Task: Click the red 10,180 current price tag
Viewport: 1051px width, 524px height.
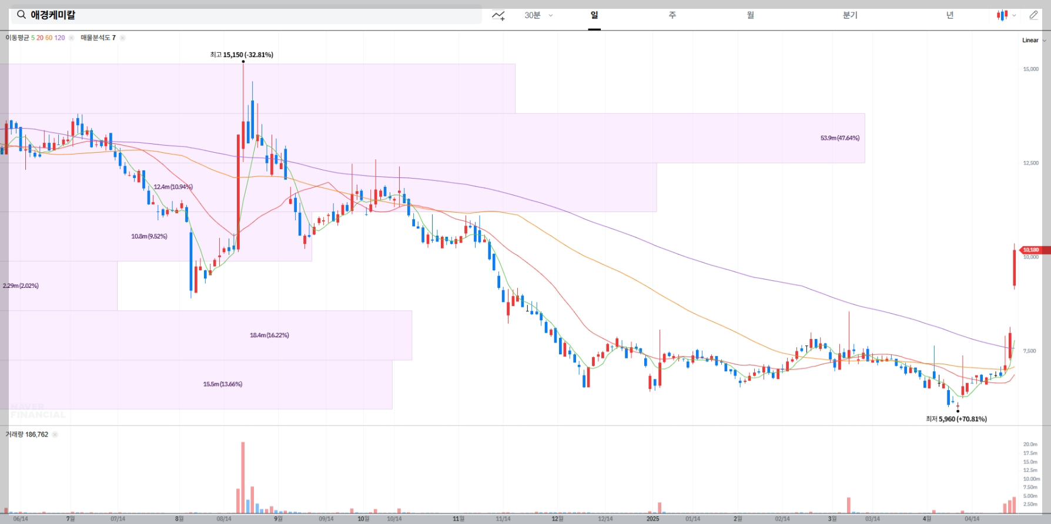Action: point(1033,250)
